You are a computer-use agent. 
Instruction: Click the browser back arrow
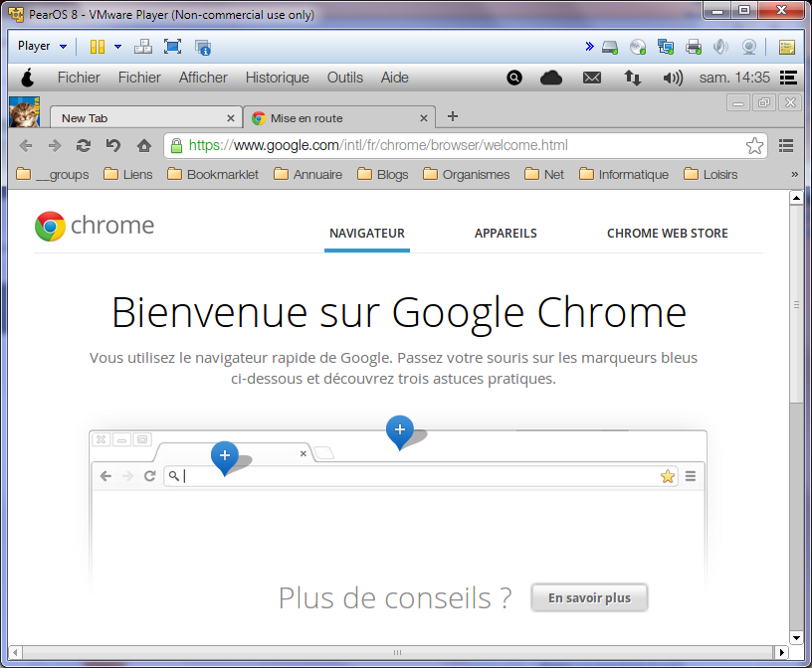click(26, 146)
